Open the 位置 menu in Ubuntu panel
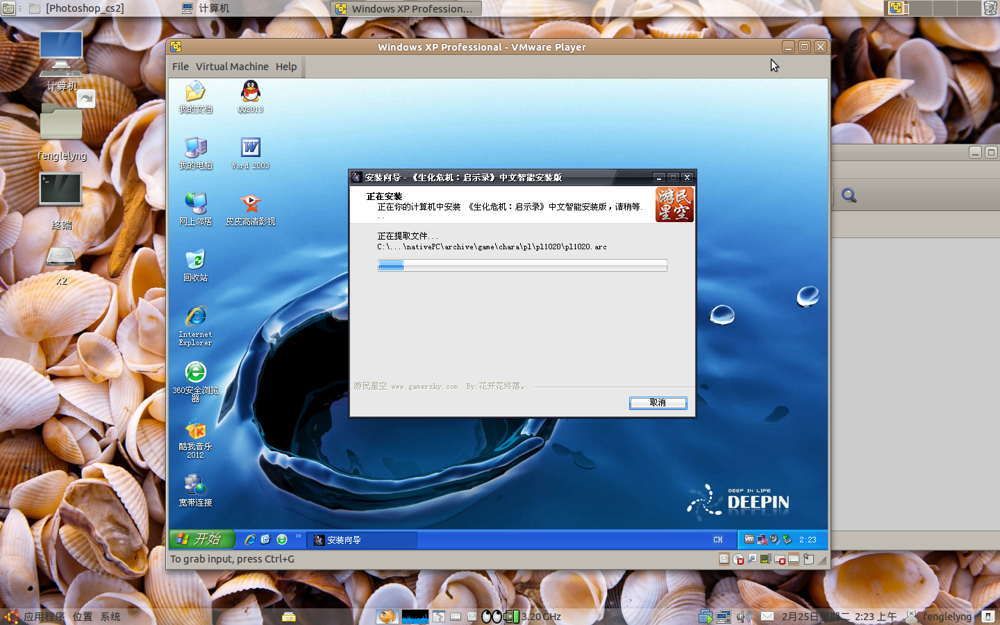This screenshot has height=625, width=1000. pos(83,617)
